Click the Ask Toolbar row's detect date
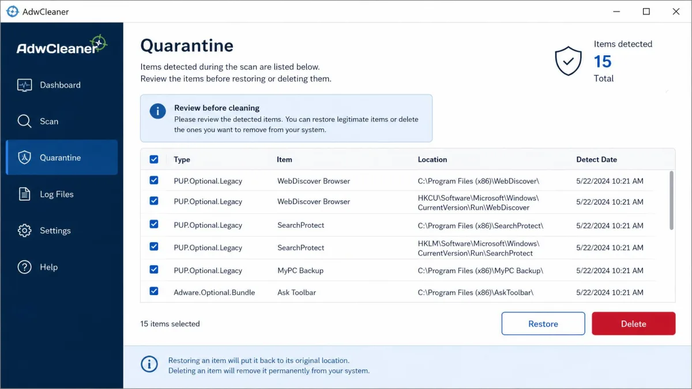 coord(610,293)
